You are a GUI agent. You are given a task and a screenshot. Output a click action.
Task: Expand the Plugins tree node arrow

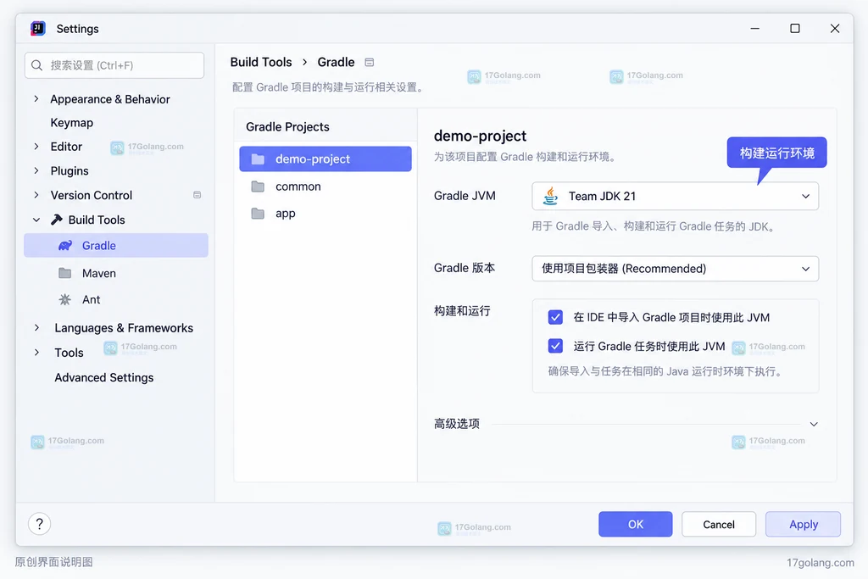coord(36,170)
